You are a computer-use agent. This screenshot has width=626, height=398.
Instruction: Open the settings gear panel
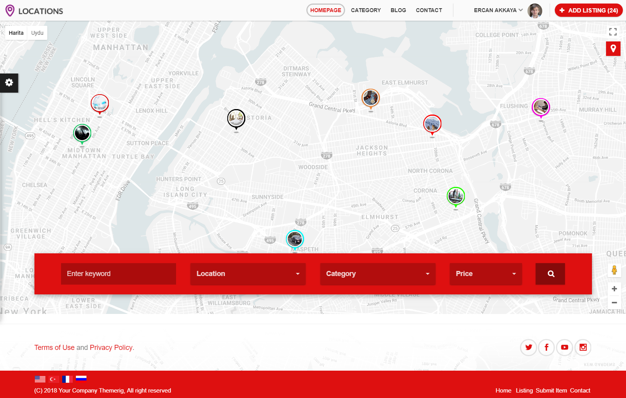(9, 82)
